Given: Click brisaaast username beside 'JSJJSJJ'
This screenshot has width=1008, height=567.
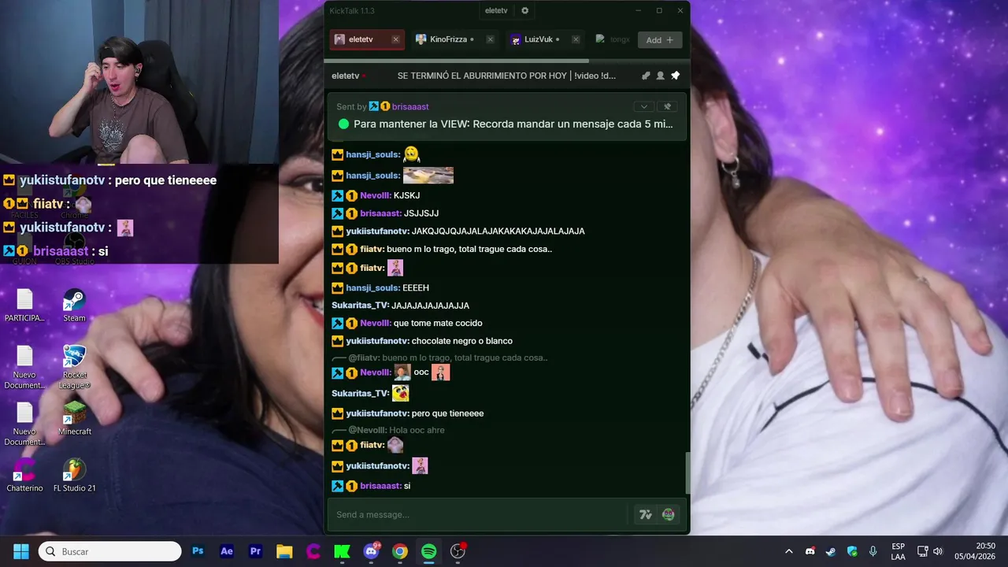Looking at the screenshot, I should pos(380,213).
